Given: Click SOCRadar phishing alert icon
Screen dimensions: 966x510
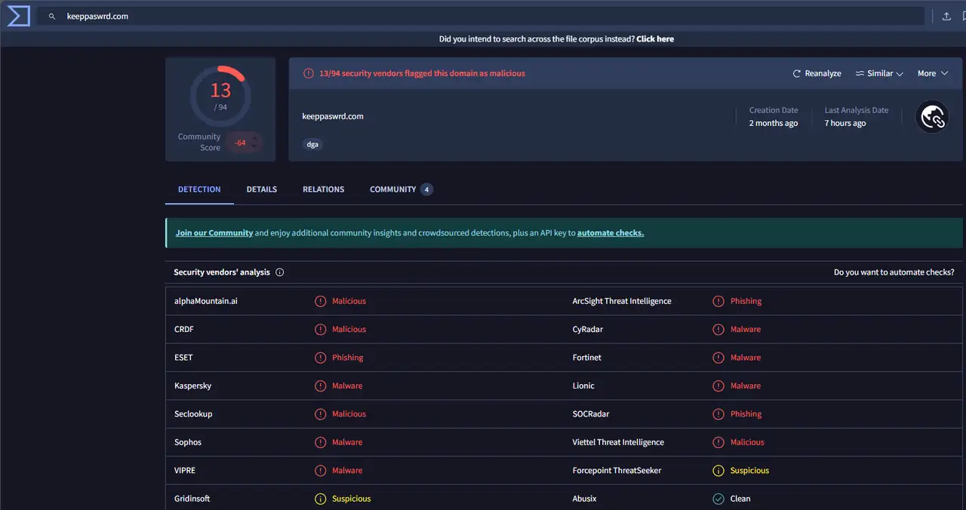Looking at the screenshot, I should 718,414.
